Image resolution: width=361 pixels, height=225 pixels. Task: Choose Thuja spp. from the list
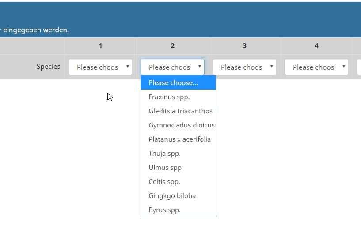164,154
